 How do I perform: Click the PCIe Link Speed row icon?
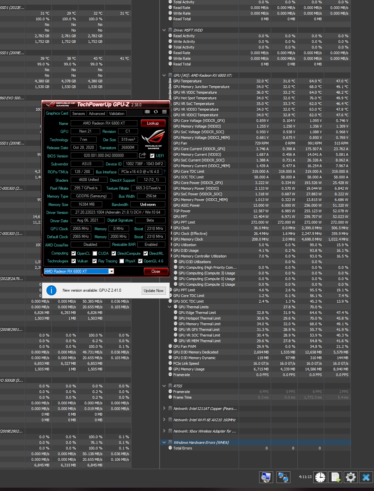coord(170,363)
